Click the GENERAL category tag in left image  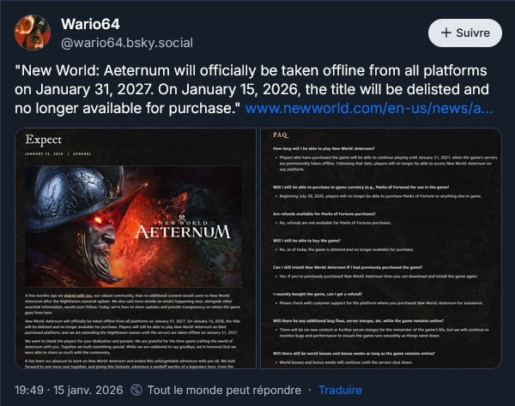tap(83, 154)
